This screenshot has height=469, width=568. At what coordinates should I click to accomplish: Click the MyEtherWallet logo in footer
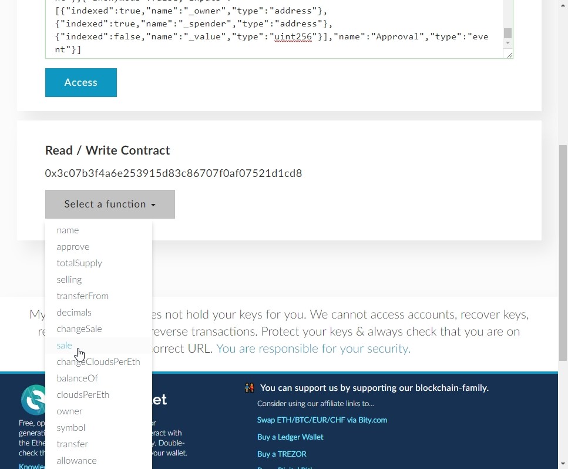point(33,400)
